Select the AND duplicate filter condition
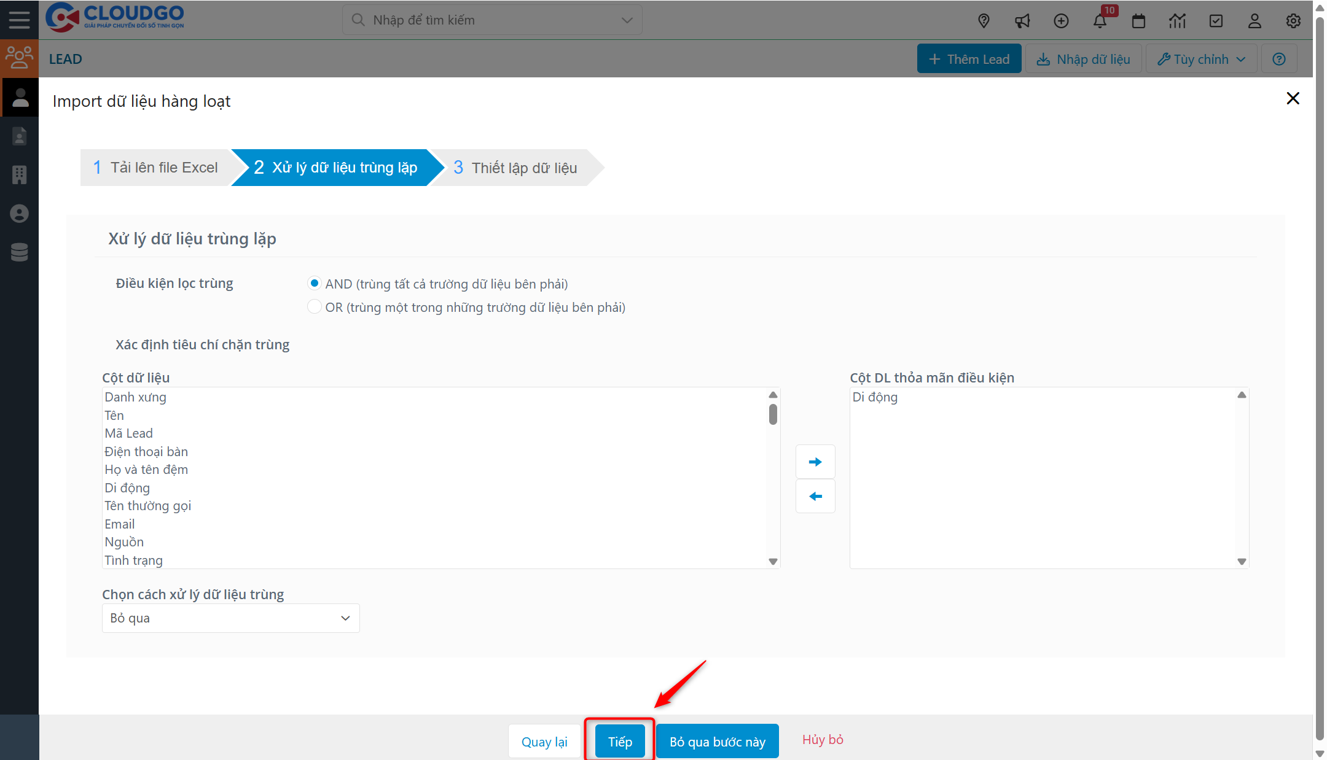This screenshot has height=760, width=1327. tap(315, 283)
